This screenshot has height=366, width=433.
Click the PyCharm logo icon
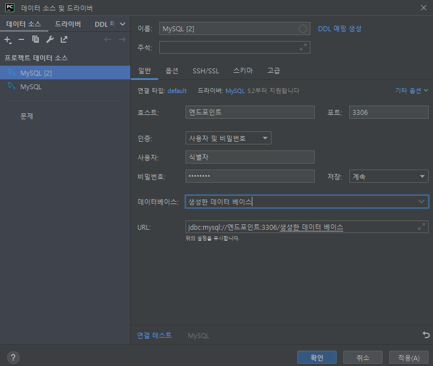pyautogui.click(x=10, y=8)
